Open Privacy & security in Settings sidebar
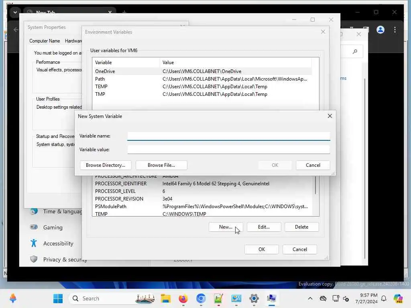This screenshot has width=411, height=308. click(x=58, y=259)
